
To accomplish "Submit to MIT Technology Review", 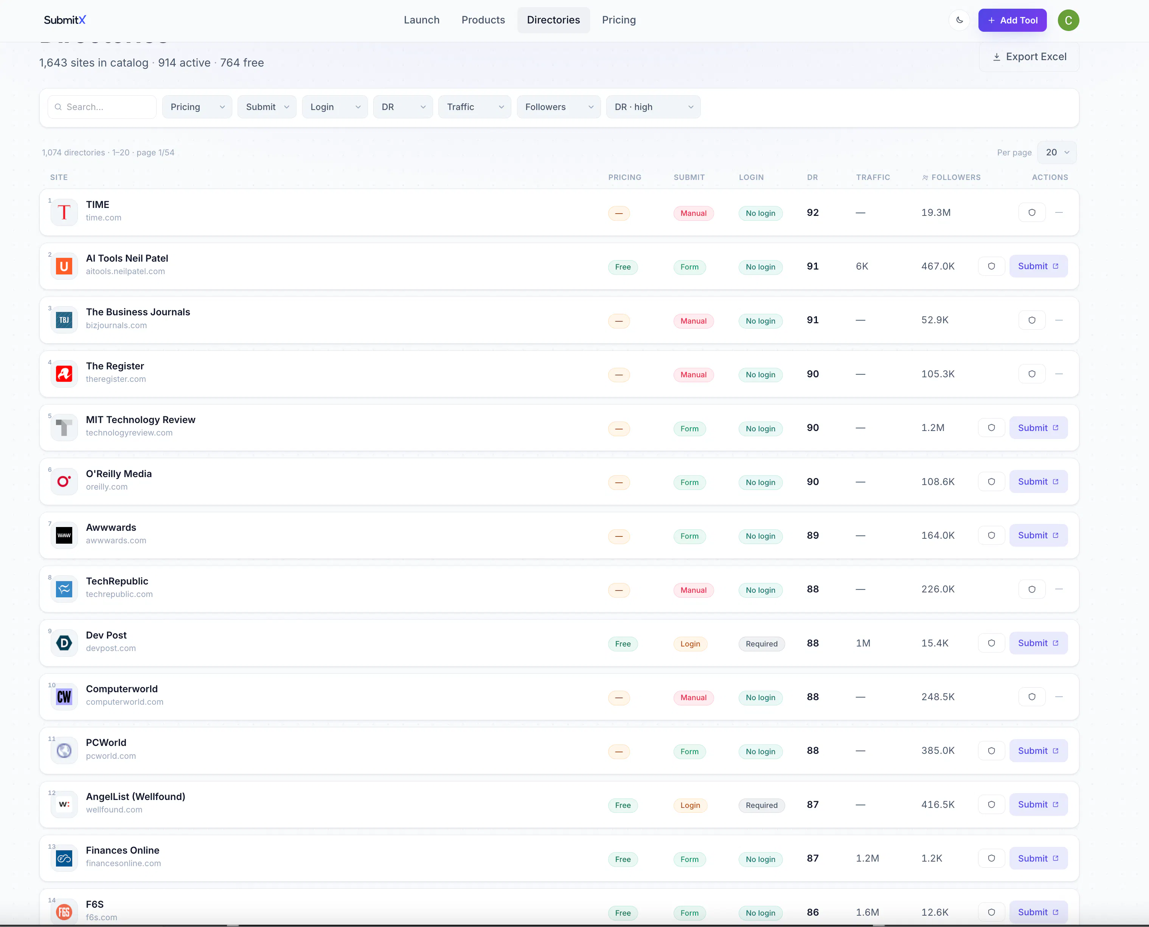I will click(x=1039, y=428).
